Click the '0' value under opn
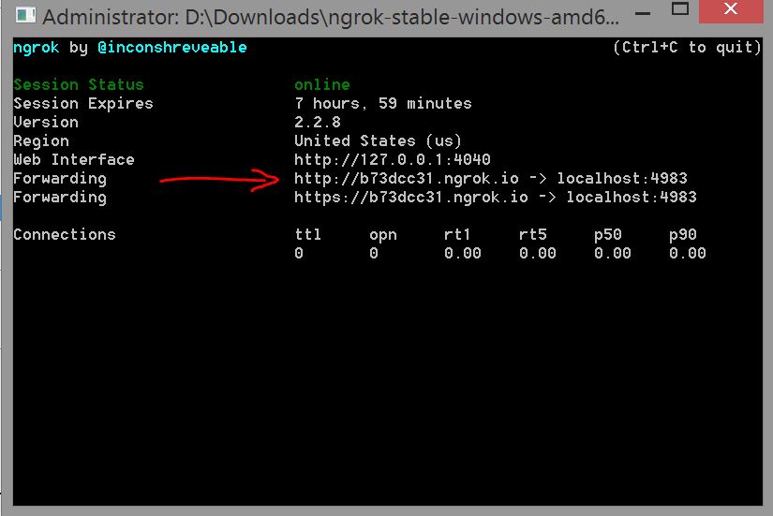The image size is (773, 516). [x=374, y=254]
